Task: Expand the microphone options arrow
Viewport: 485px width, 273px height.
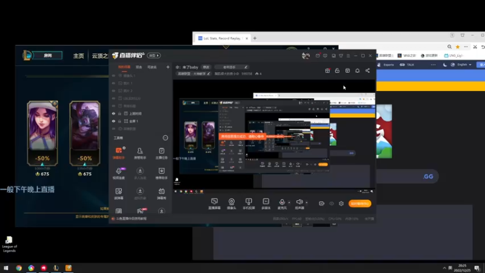Action: click(x=289, y=203)
